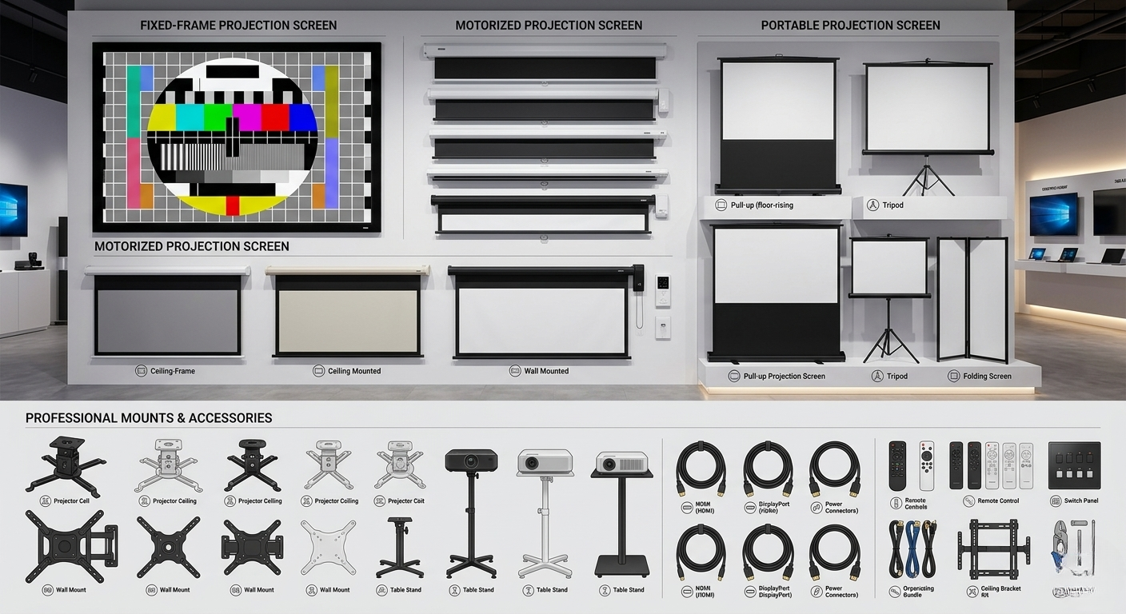The height and width of the screenshot is (614, 1126).
Task: Click the Professional Mounts & Accessories heading
Action: pyautogui.click(x=149, y=418)
